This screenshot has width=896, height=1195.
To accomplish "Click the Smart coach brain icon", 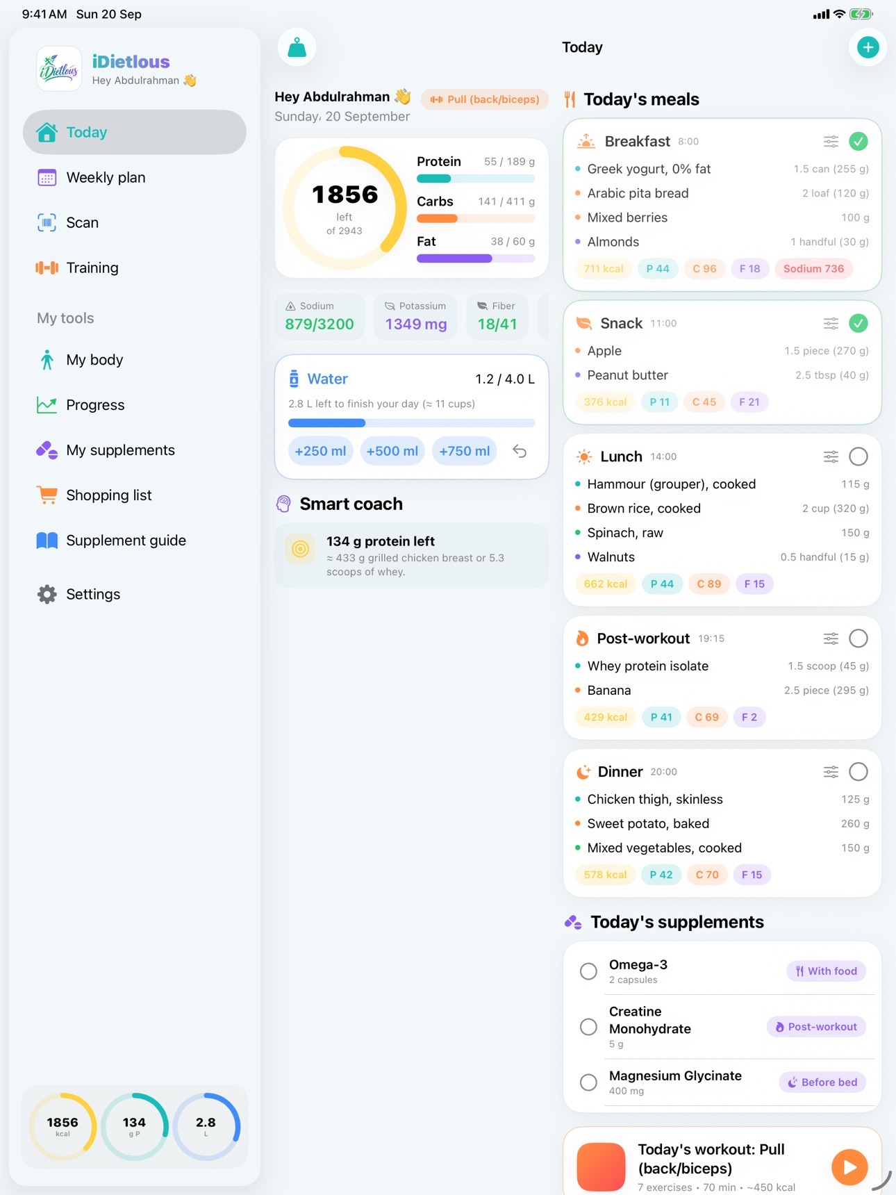I will (283, 504).
